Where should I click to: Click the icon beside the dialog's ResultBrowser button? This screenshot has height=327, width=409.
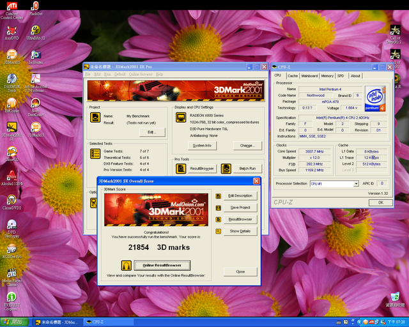click(x=219, y=220)
